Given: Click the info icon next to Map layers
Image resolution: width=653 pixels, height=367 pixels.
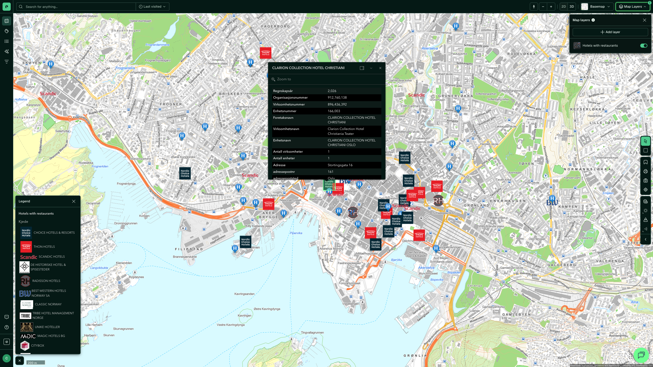Looking at the screenshot, I should 593,20.
